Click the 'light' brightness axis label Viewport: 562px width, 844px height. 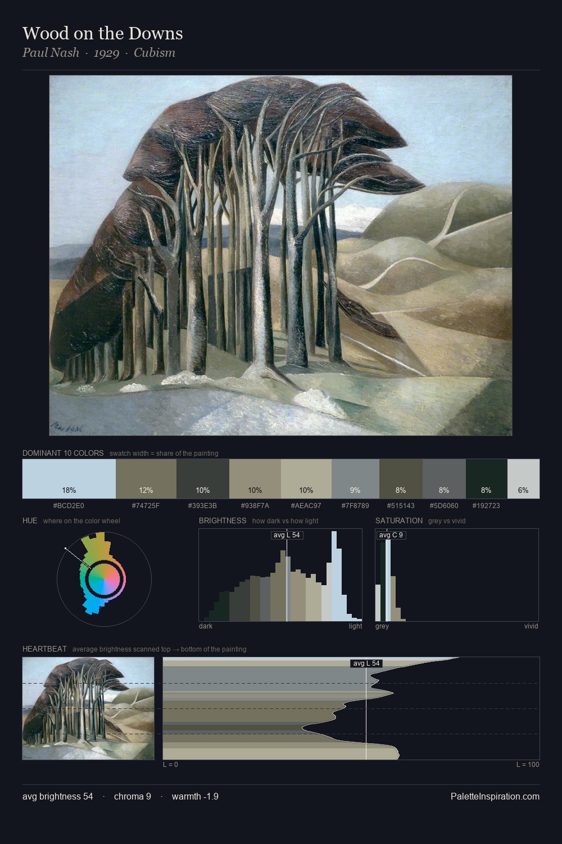(x=355, y=626)
